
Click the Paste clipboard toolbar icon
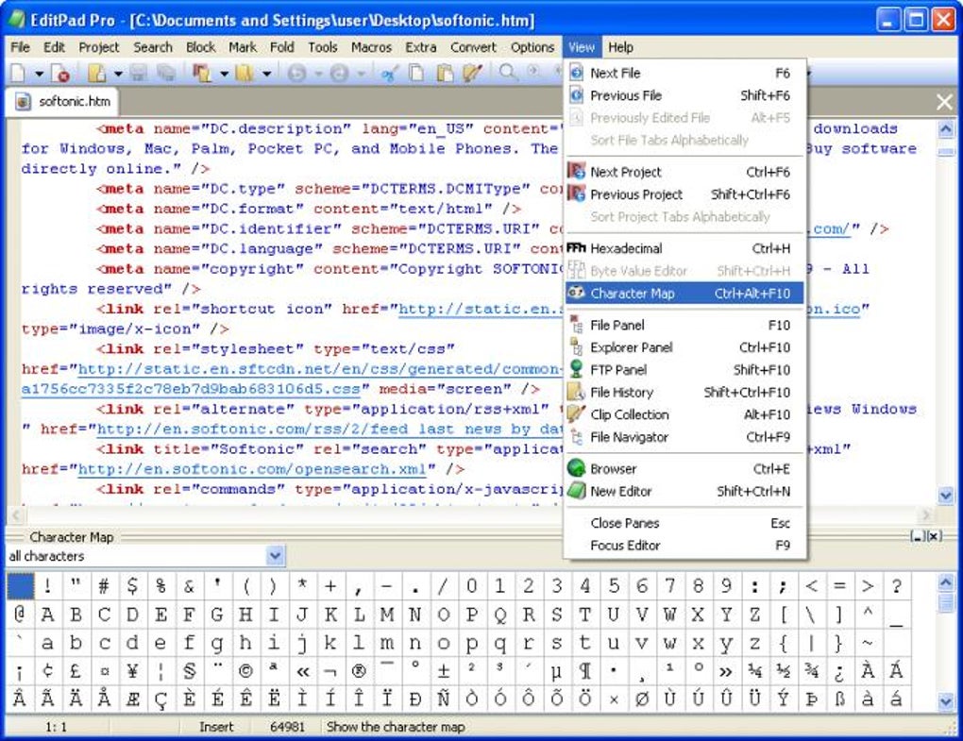click(x=445, y=73)
